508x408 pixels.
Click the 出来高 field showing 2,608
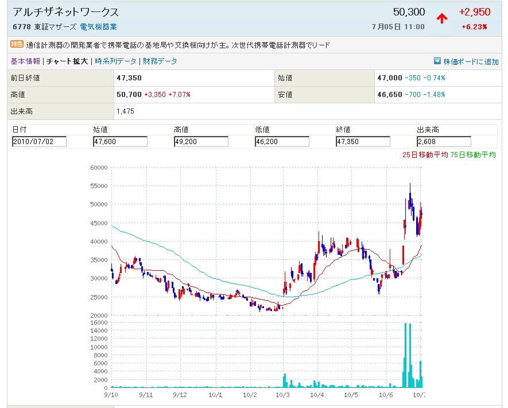tap(444, 142)
